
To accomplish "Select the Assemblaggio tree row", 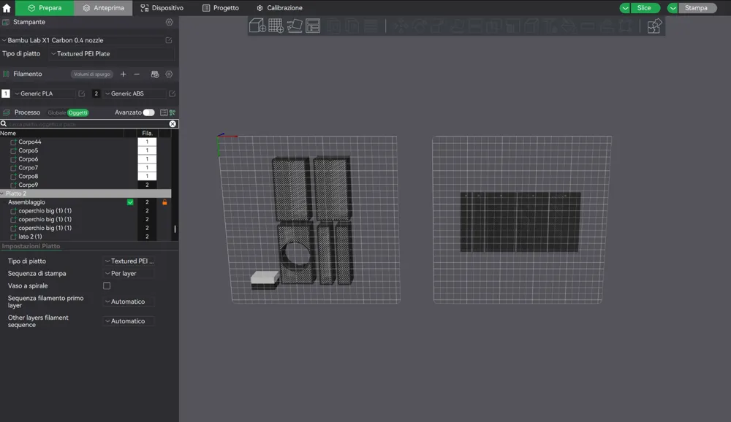I will click(x=86, y=202).
